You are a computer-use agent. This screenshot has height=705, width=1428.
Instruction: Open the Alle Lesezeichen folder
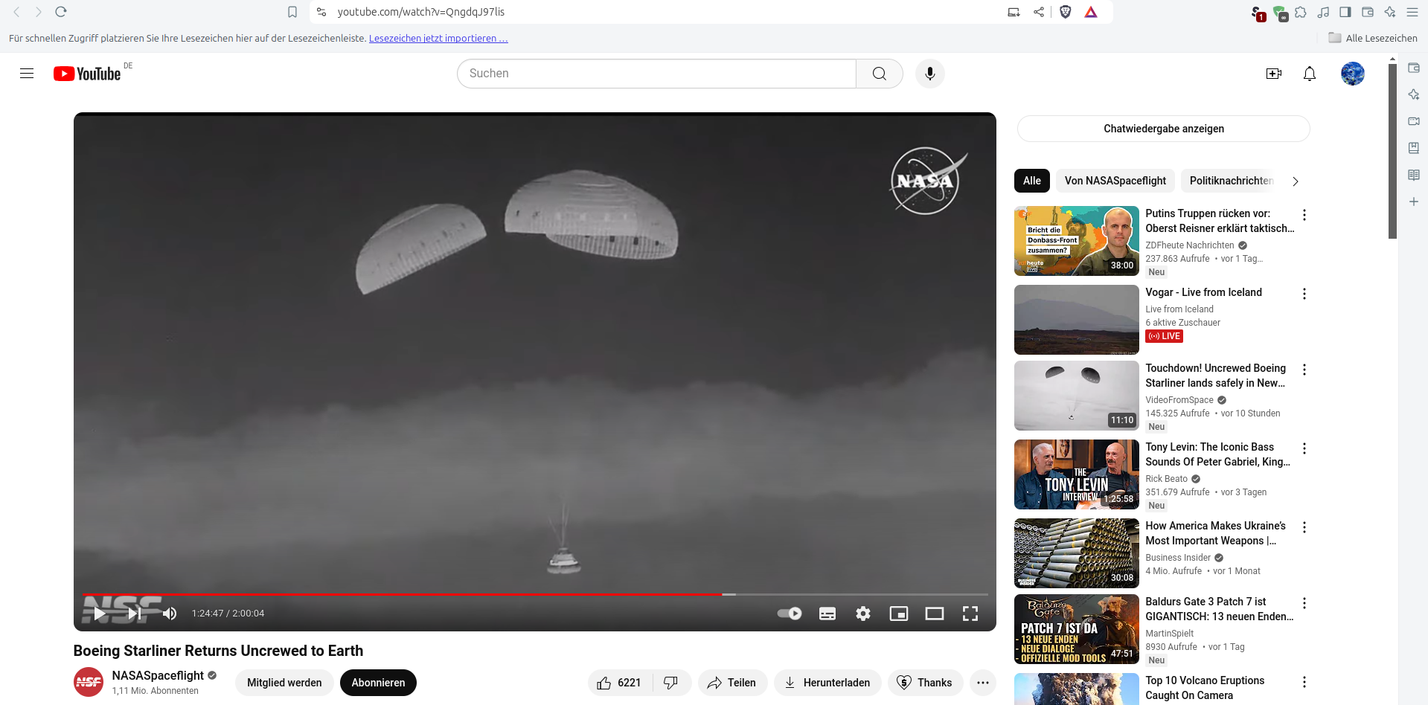pos(1373,38)
